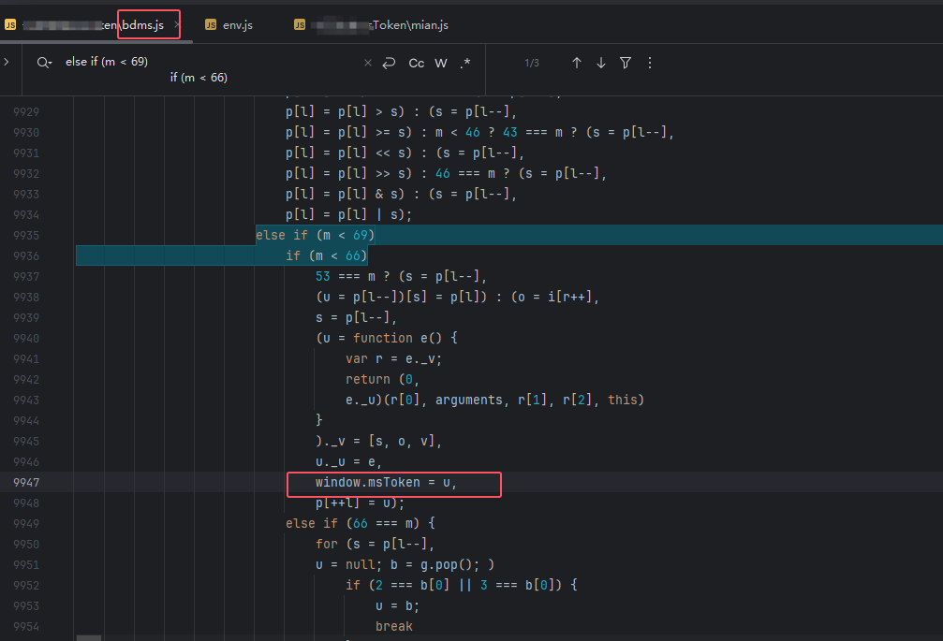Open search history magnifier dropdown
The height and width of the screenshot is (641, 943).
pyautogui.click(x=44, y=63)
